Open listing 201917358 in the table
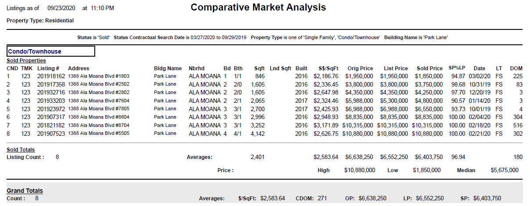Viewport: 530px width, 206px height. pos(51,84)
